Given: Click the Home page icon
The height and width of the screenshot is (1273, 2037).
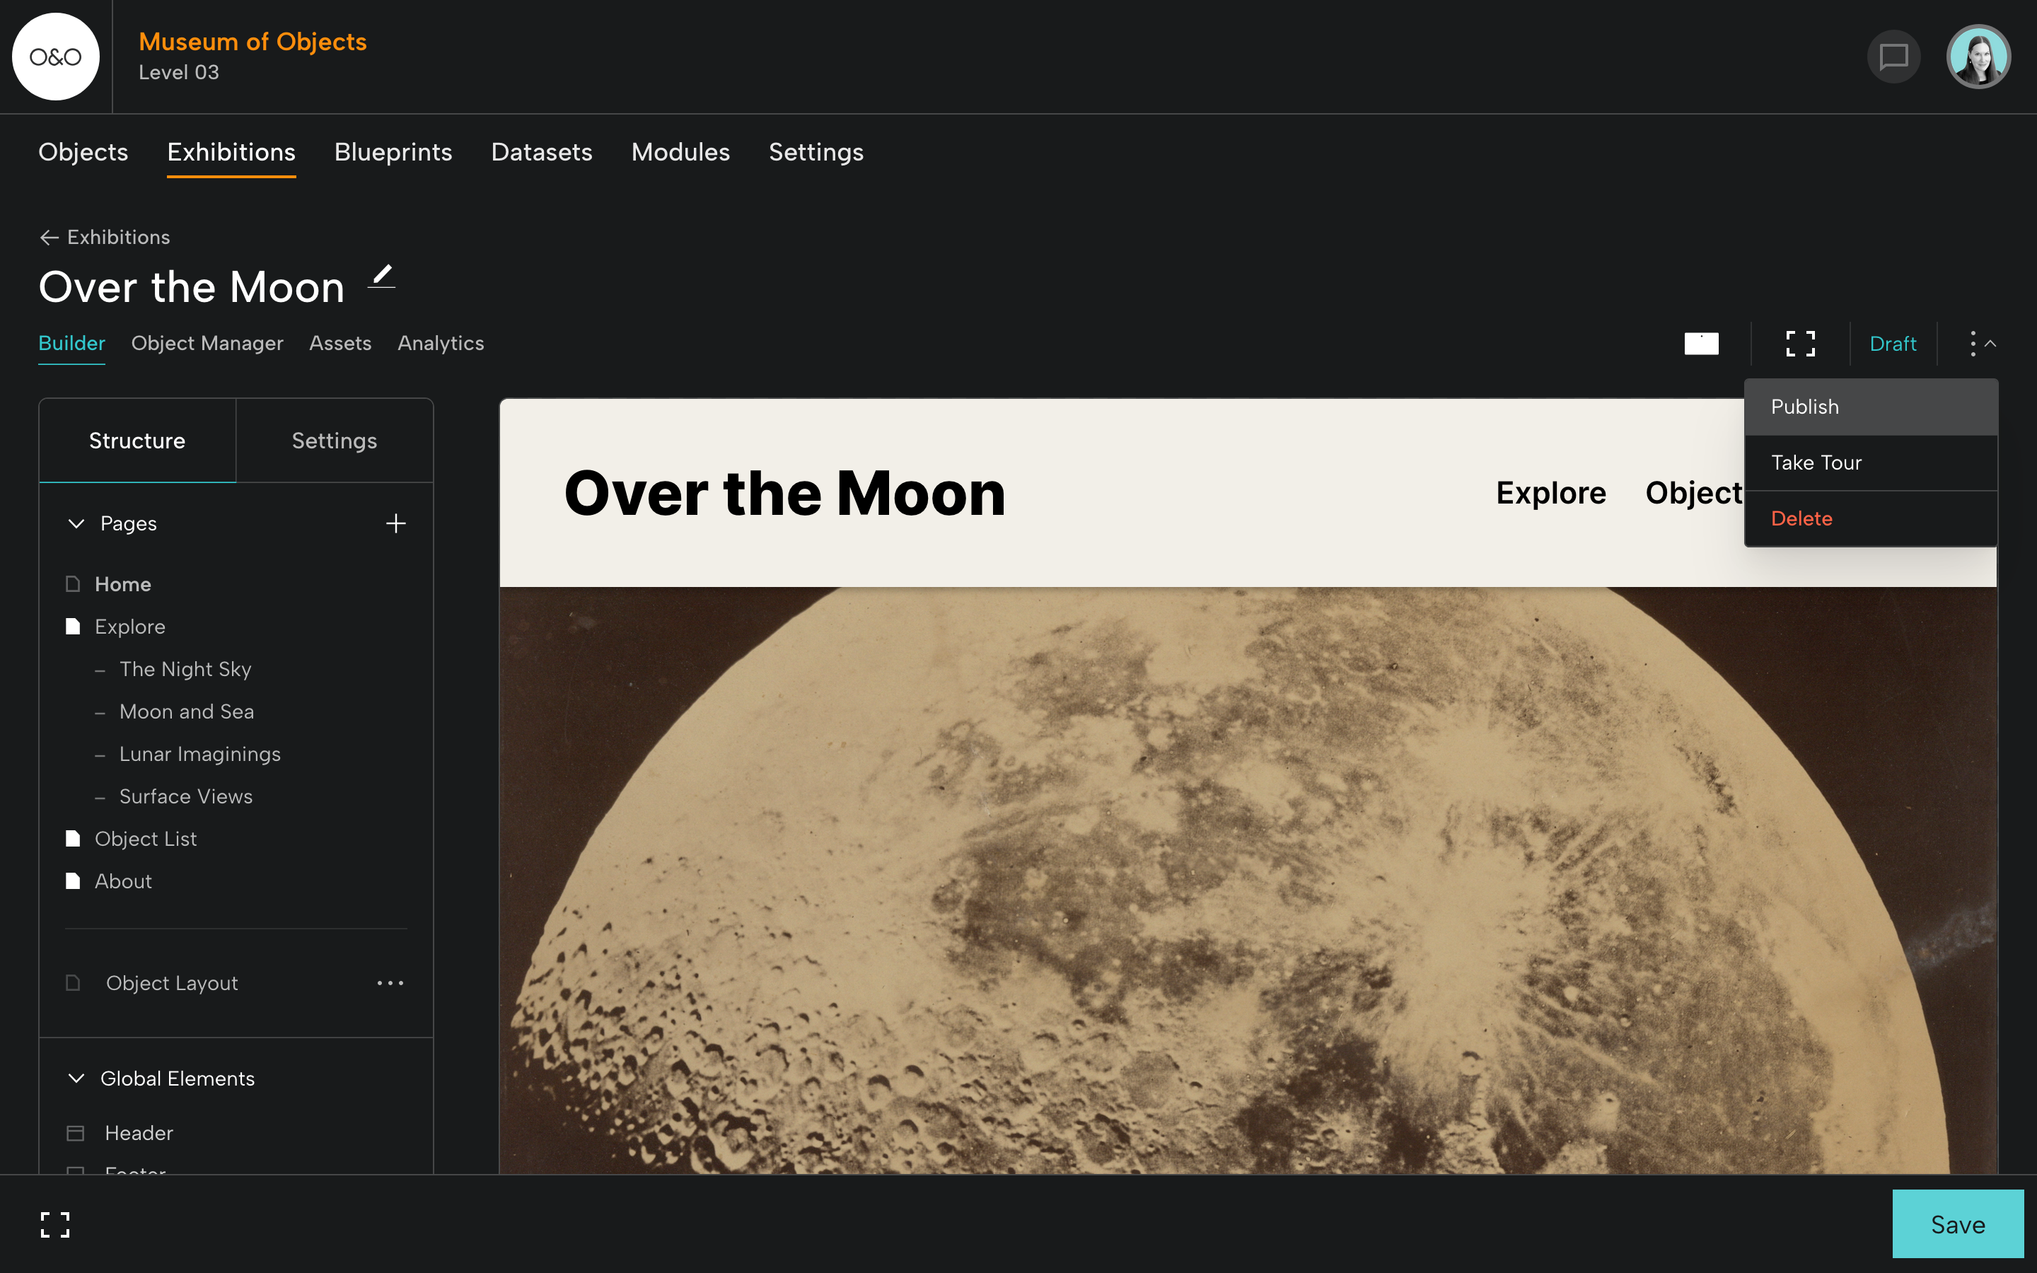Looking at the screenshot, I should point(74,583).
